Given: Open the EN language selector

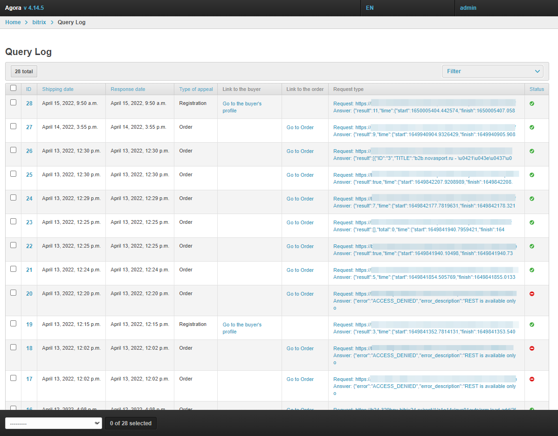Looking at the screenshot, I should tap(370, 8).
